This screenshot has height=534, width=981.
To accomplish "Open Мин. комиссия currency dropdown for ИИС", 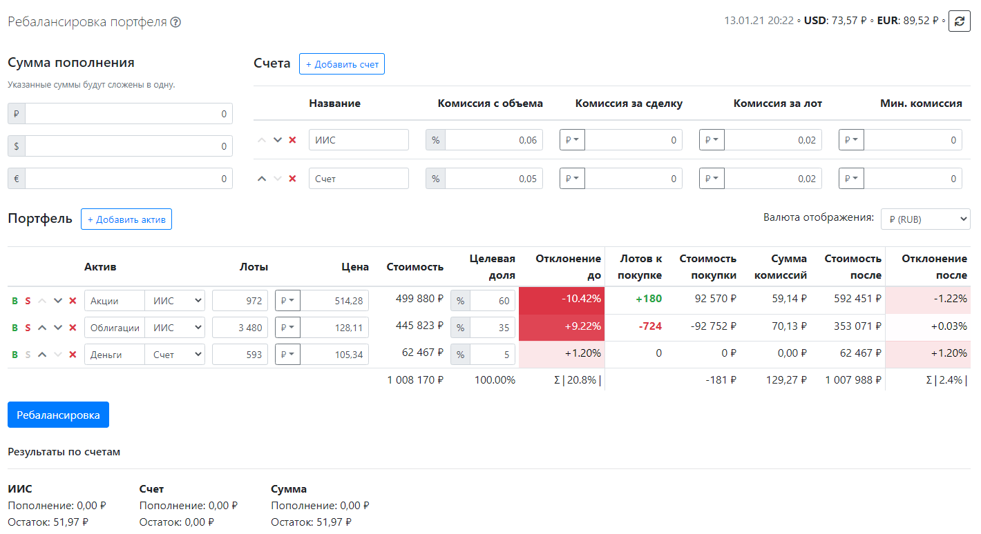I will [x=851, y=140].
